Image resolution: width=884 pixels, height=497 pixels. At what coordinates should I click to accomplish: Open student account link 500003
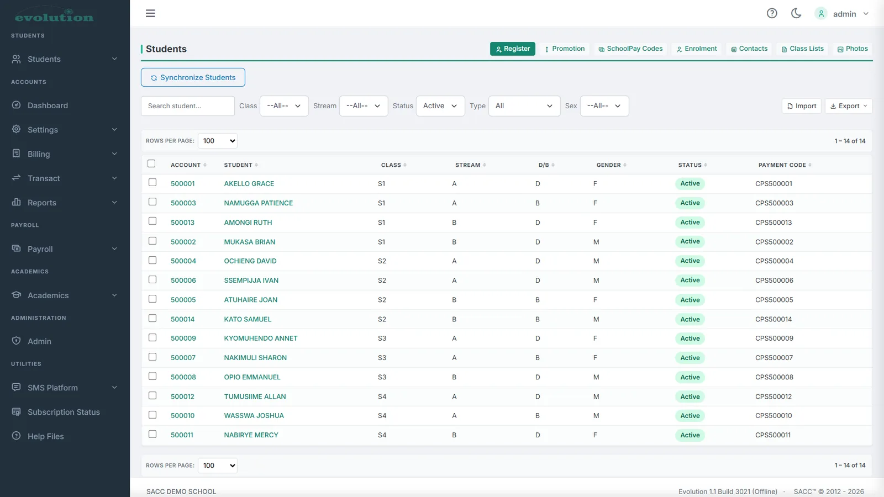click(x=183, y=203)
